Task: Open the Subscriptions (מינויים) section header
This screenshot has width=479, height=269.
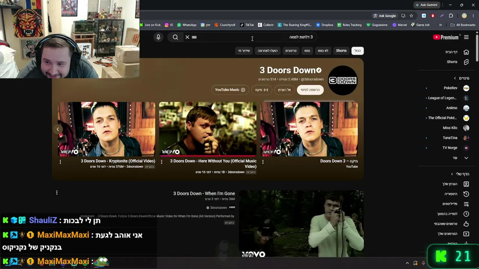Action: [x=462, y=78]
